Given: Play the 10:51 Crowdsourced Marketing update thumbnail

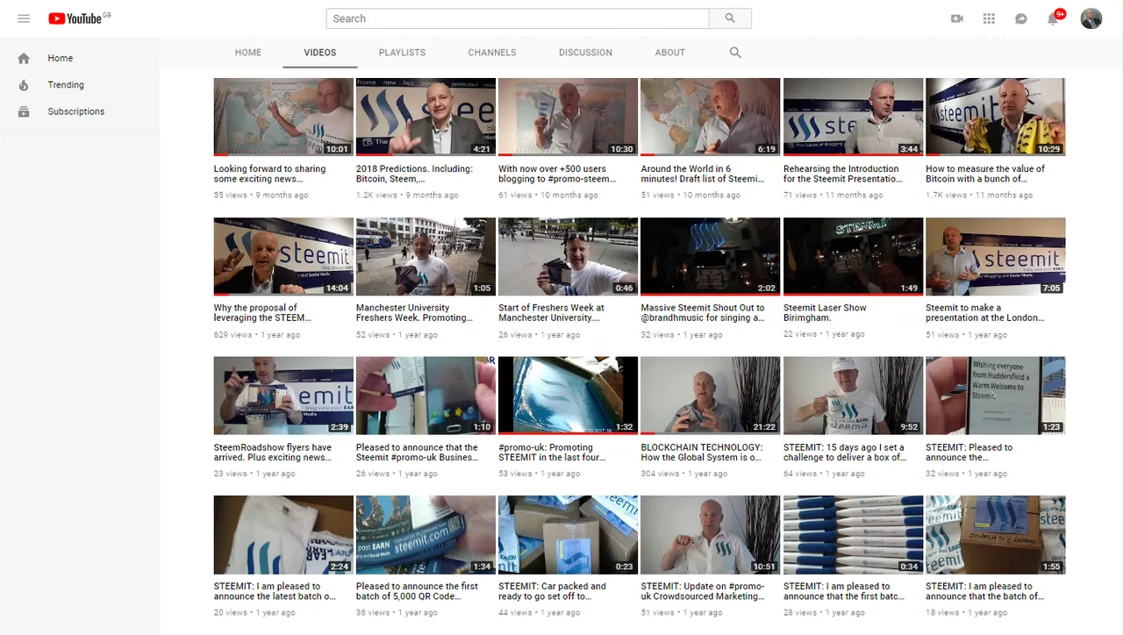Looking at the screenshot, I should click(710, 535).
